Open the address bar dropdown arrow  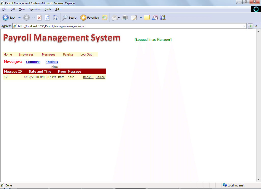(x=244, y=26)
